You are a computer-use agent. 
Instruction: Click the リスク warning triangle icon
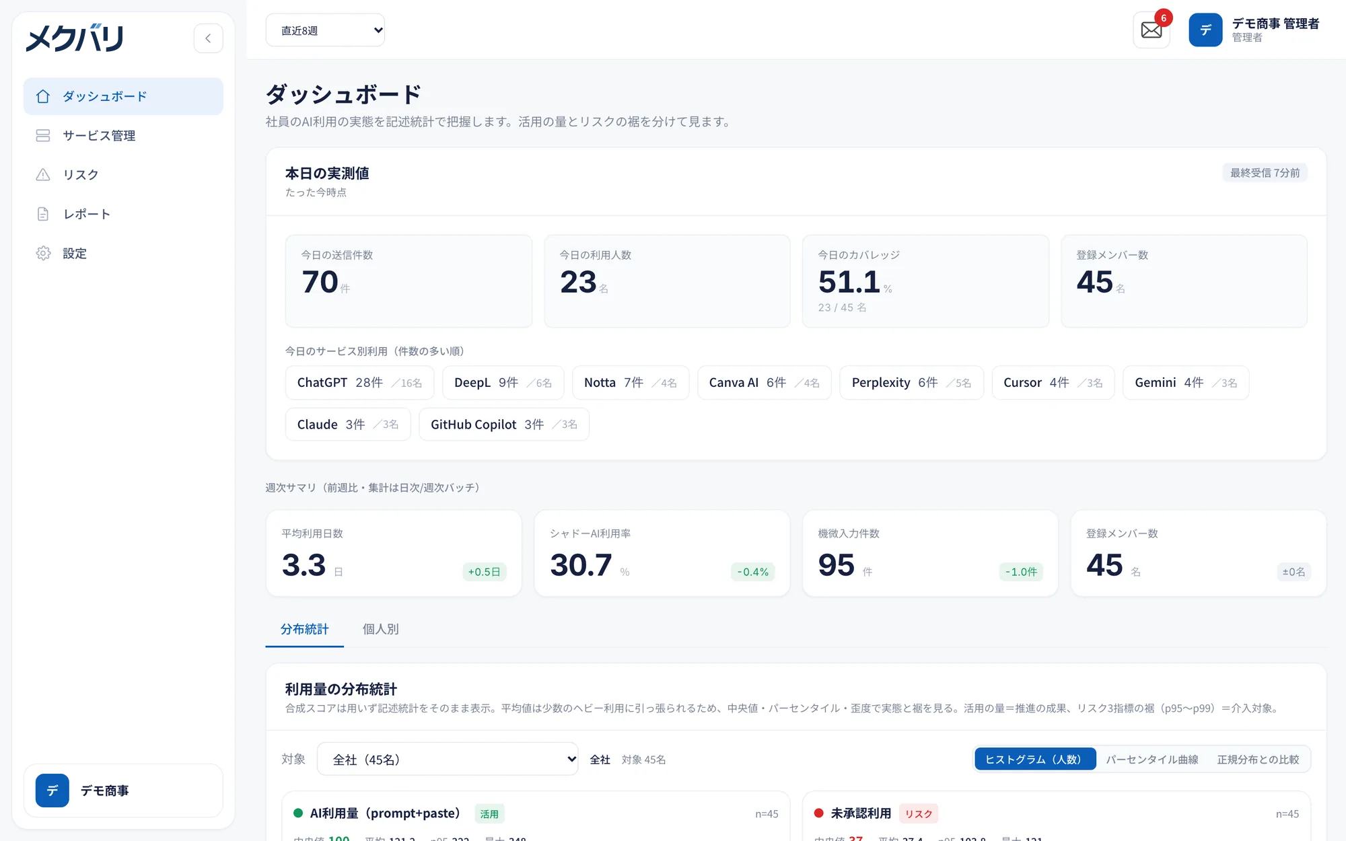pos(43,175)
